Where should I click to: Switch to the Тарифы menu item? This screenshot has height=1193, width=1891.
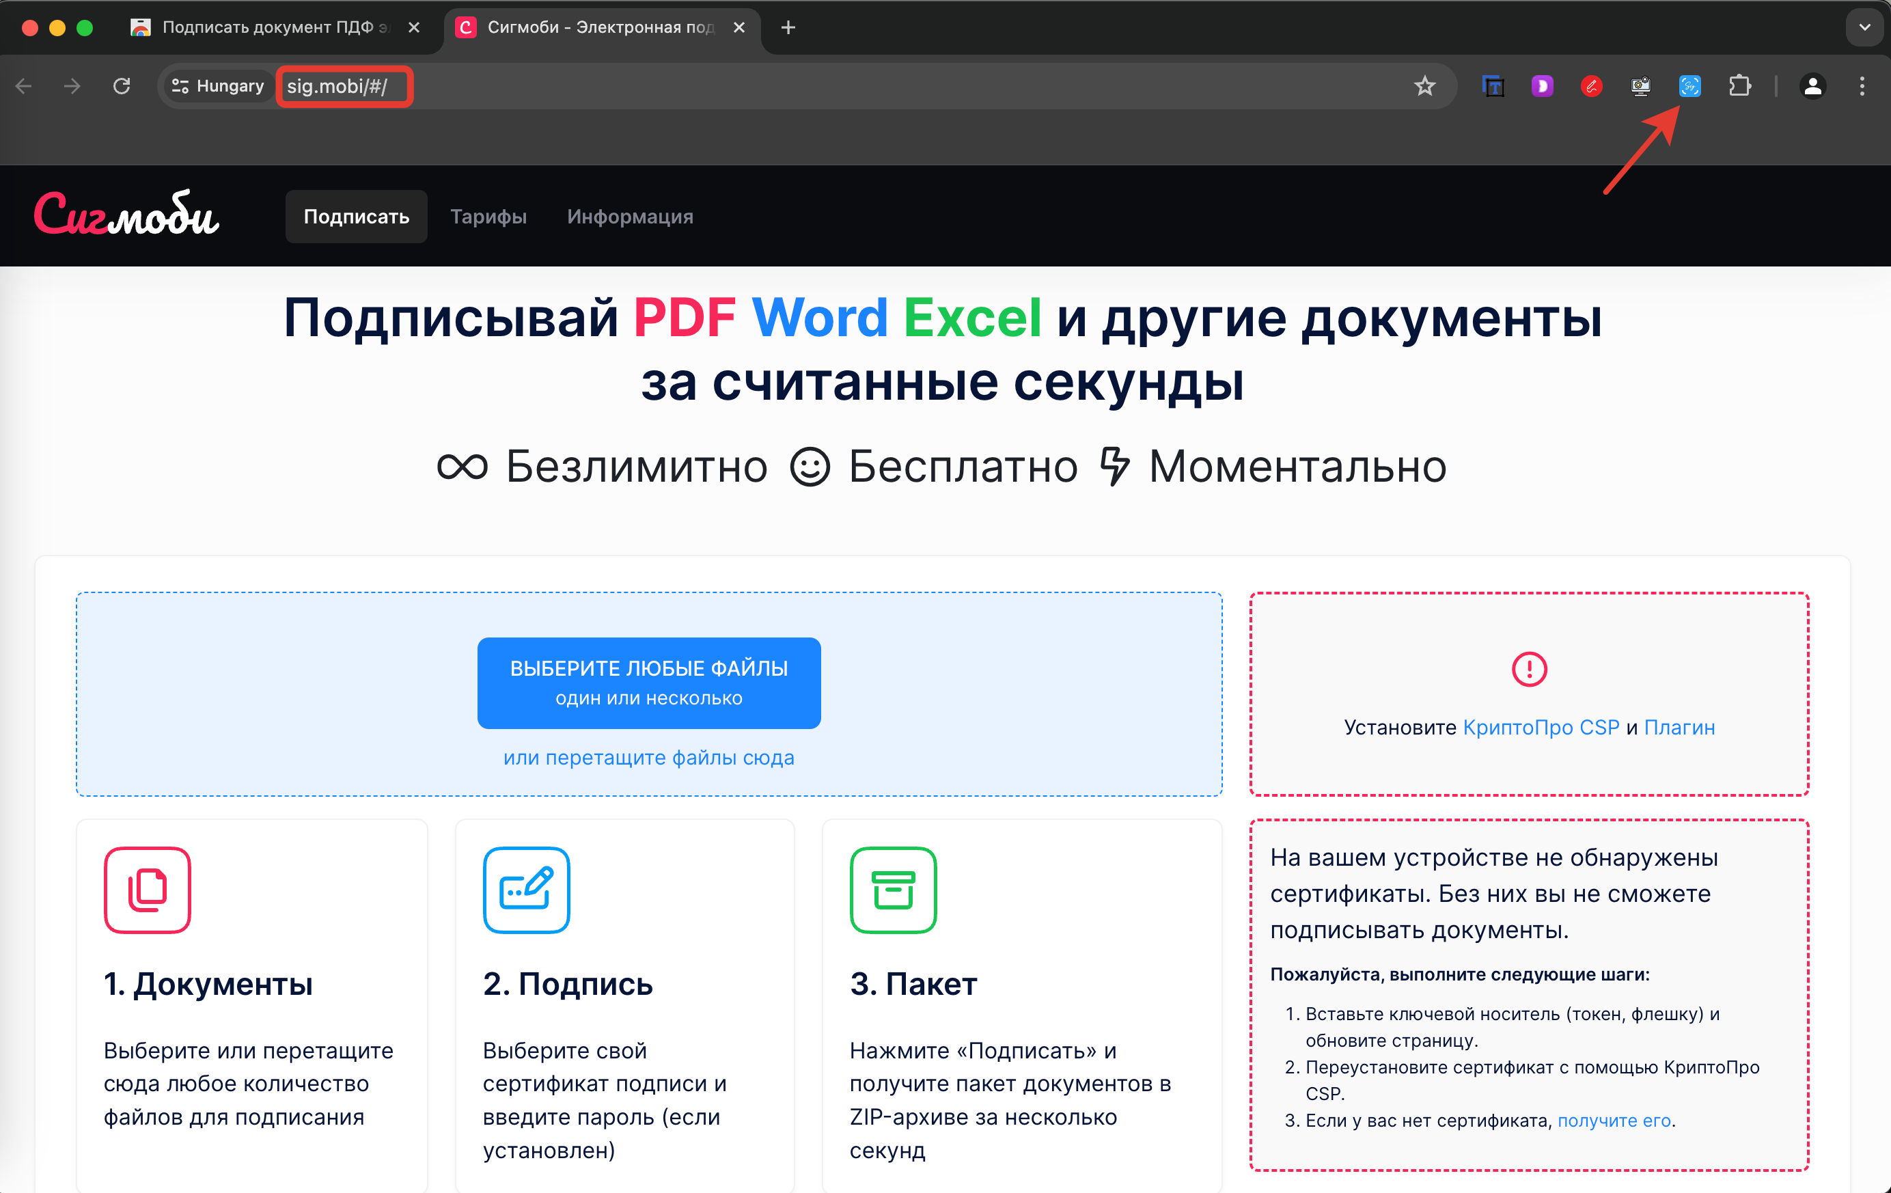488,217
